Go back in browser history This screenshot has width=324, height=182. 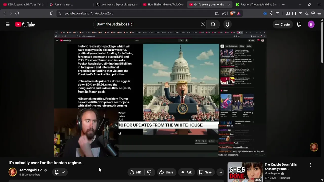pos(5,13)
